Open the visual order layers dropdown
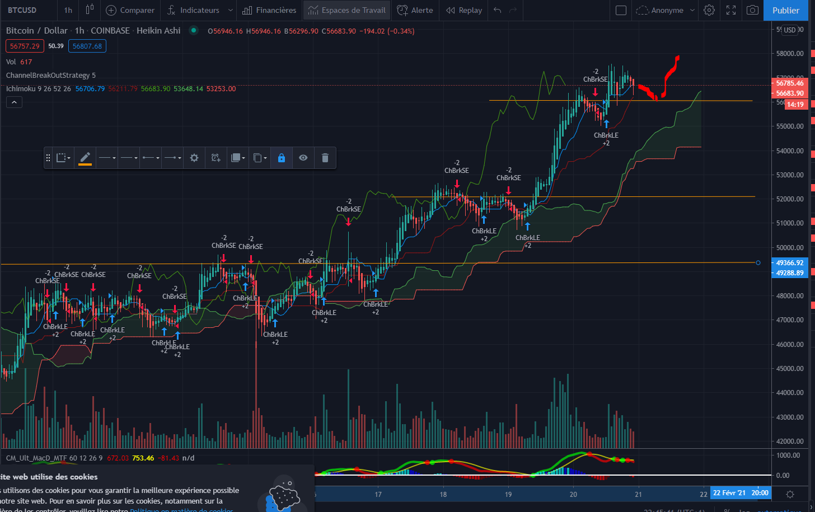This screenshot has height=512, width=815. pos(238,158)
